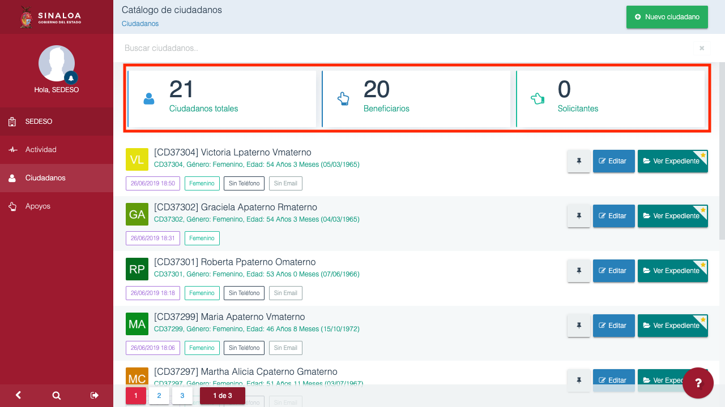Click the 26/06/2019 18:50 date tag
Viewport: 725px width, 407px height.
(153, 183)
